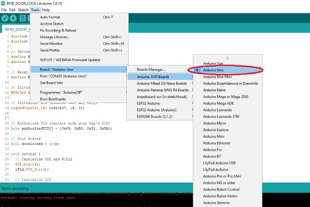
Task: Select Arduino Duemilanove or Diecimila board
Action: point(228,83)
